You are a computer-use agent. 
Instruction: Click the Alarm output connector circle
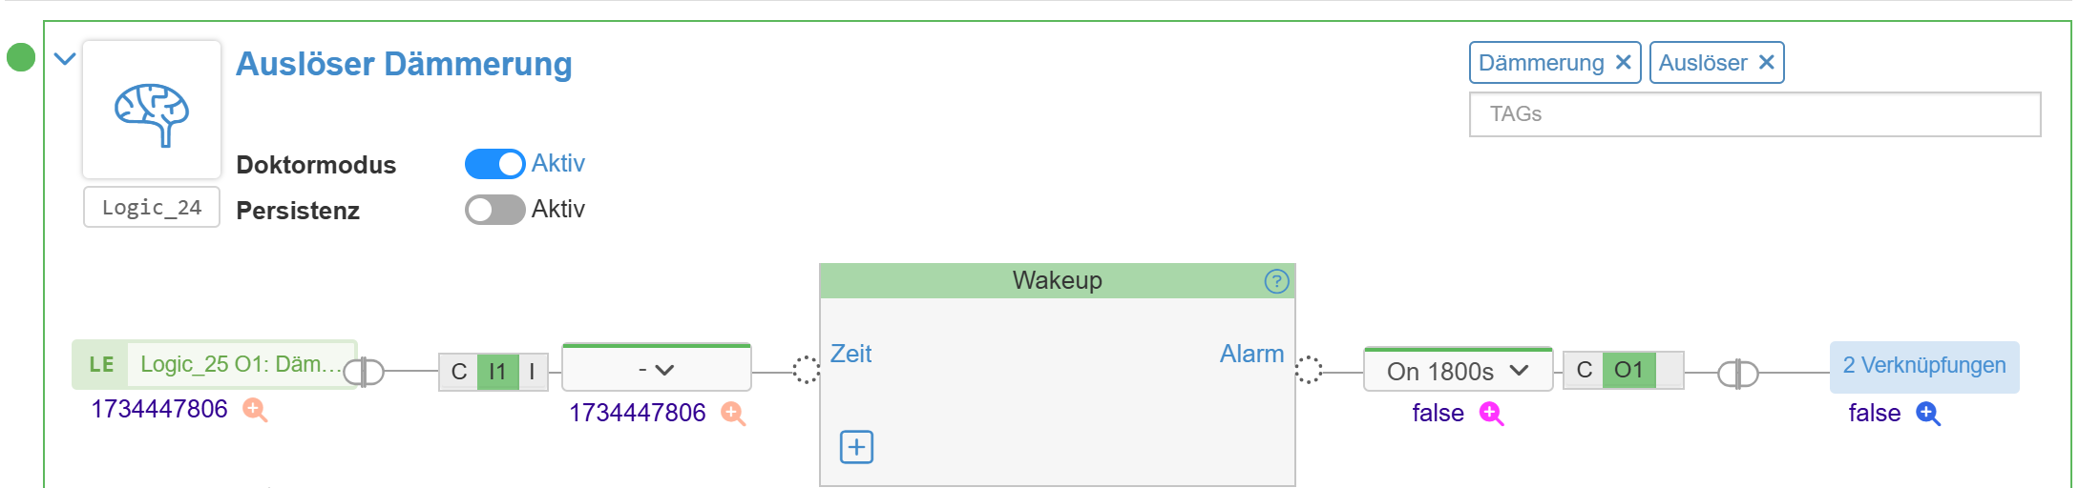click(1309, 370)
